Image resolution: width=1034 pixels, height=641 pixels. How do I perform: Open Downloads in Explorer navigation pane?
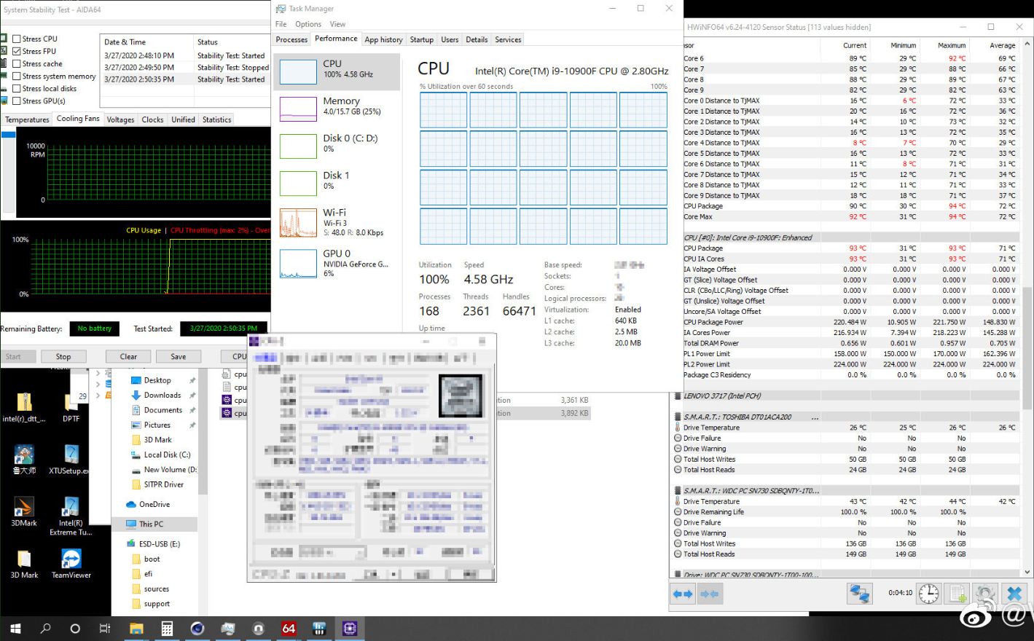pyautogui.click(x=162, y=395)
